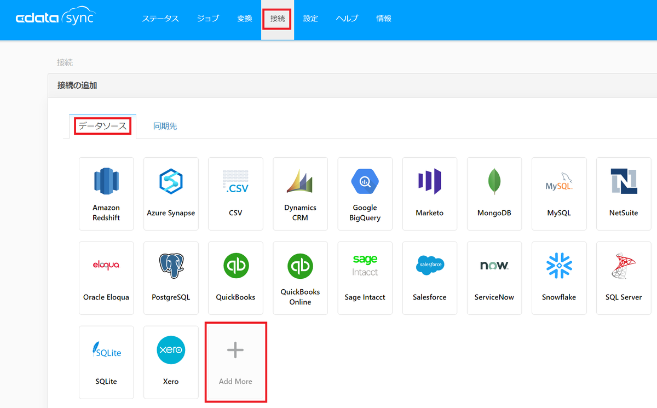Select the SQLite data source
Viewport: 657px width, 408px height.
[x=106, y=363]
